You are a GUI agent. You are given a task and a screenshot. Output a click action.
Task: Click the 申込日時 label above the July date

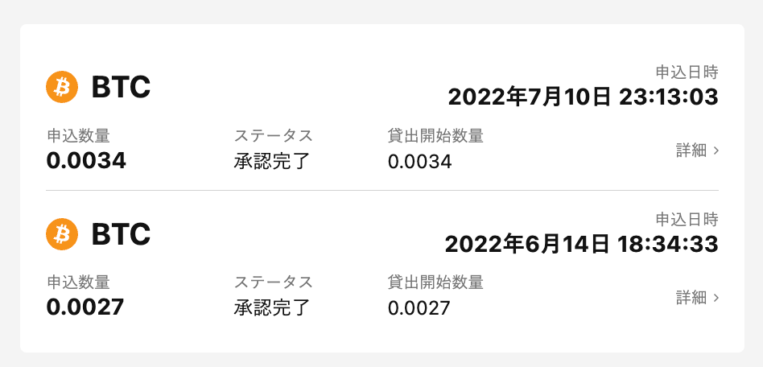(687, 73)
